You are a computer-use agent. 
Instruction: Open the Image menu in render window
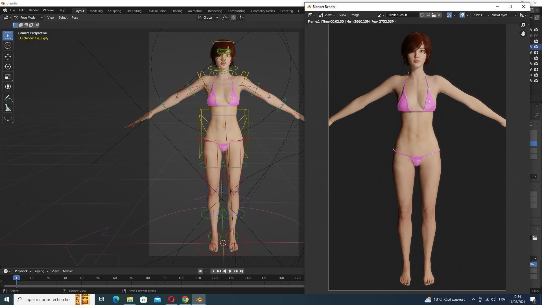pos(355,15)
